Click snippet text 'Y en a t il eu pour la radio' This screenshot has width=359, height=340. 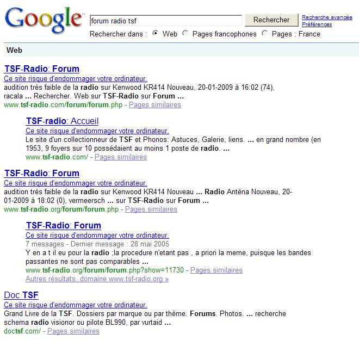coord(67,253)
